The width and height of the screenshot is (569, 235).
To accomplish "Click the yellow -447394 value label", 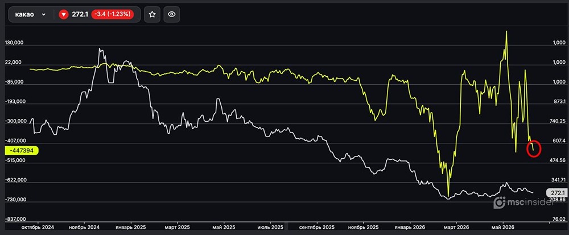I will [x=22, y=150].
